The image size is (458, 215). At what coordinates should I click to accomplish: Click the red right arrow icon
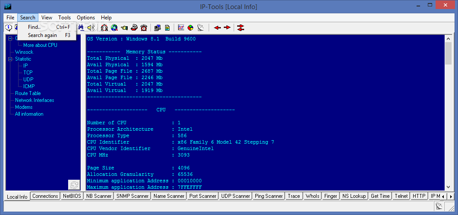coord(227,28)
